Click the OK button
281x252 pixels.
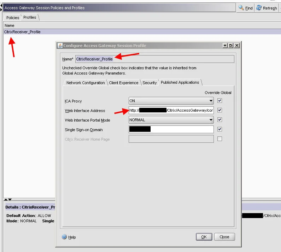[204, 237]
